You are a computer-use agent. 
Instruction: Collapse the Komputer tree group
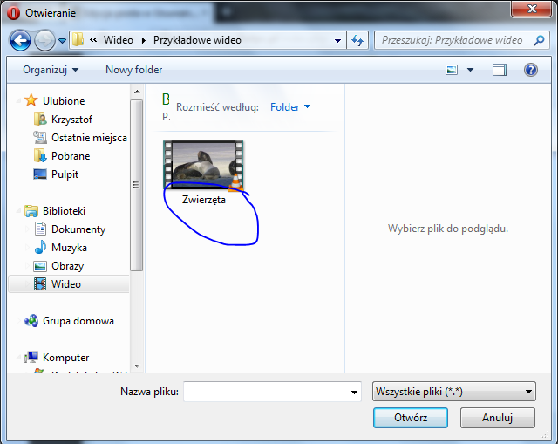18,358
